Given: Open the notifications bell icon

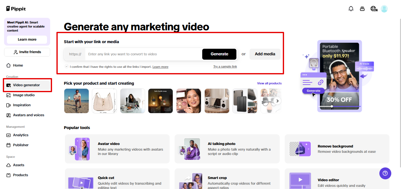Looking at the screenshot, I should click(x=351, y=9).
